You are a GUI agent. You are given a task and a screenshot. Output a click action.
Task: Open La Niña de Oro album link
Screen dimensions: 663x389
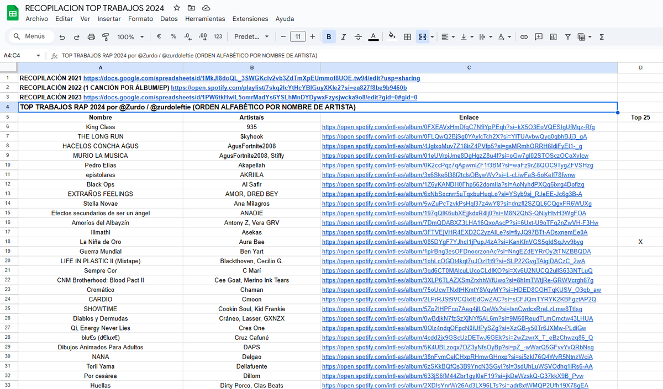coord(452,242)
